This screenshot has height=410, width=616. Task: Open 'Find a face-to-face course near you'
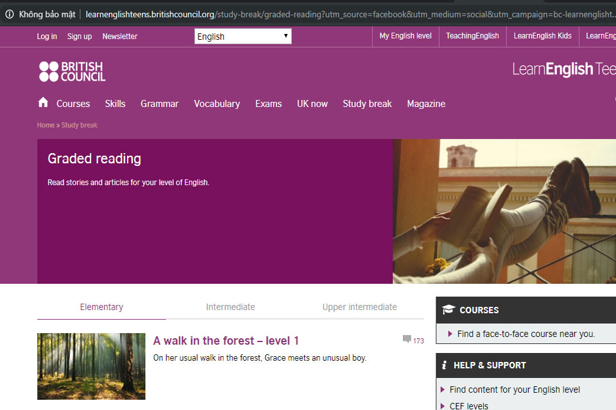tap(526, 334)
